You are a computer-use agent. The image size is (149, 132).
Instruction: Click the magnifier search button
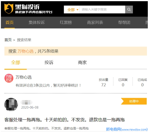tap(129, 9)
